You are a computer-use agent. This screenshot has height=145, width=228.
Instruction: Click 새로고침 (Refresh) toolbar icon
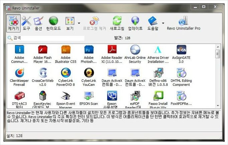click(117, 23)
